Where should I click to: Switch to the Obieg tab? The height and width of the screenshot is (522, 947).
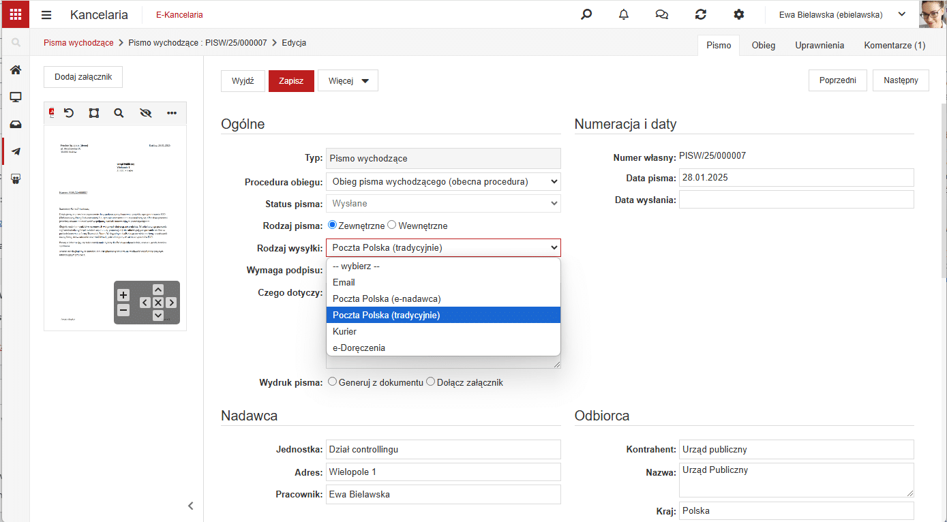click(764, 45)
